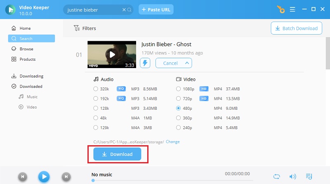
Task: Click the HQ badge next to 192k
Action: coord(121,99)
